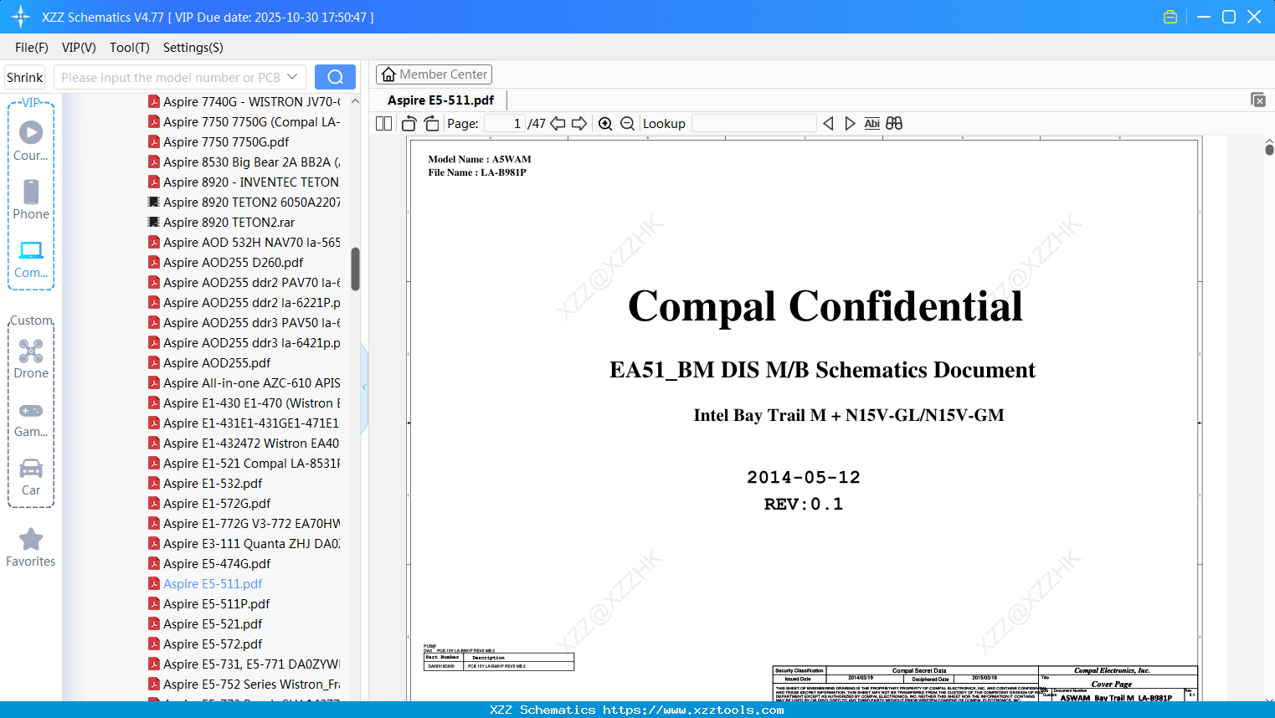Click the yellow VIP briefcase icon in title bar
Screen dimensions: 1275x718
tap(1170, 17)
